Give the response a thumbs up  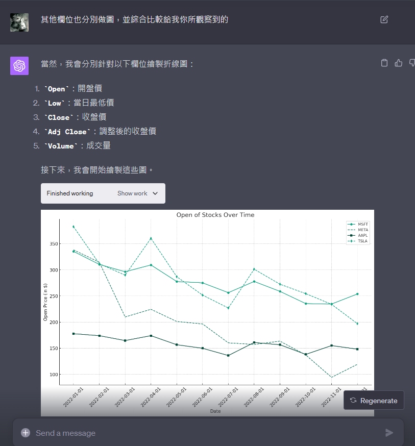coord(399,63)
